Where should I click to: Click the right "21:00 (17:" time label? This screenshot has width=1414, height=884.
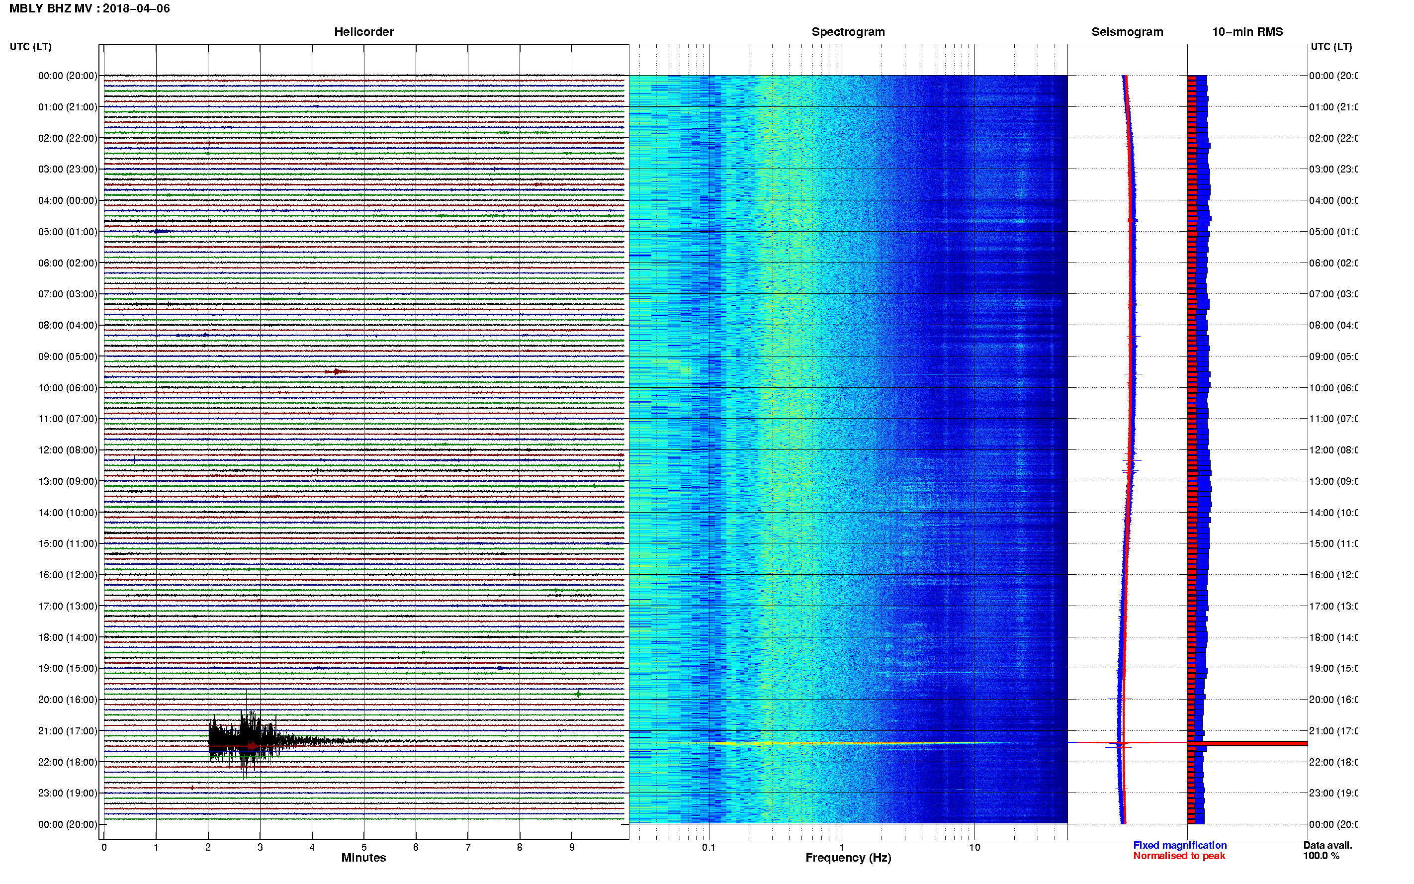[1333, 731]
